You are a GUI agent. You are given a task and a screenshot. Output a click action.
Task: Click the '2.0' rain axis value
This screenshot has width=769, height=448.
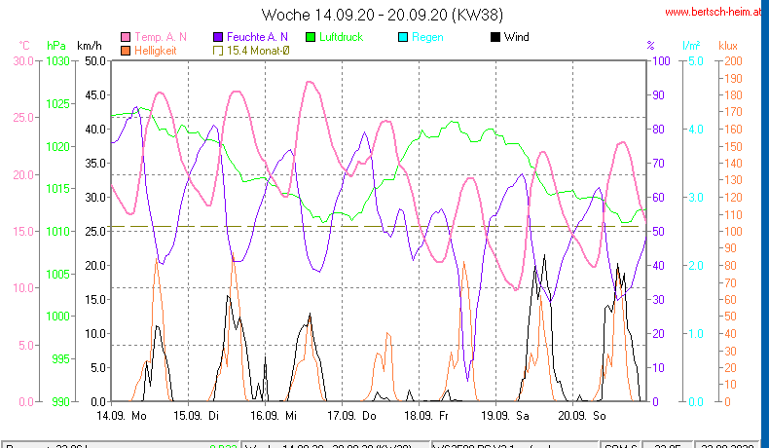pos(695,266)
